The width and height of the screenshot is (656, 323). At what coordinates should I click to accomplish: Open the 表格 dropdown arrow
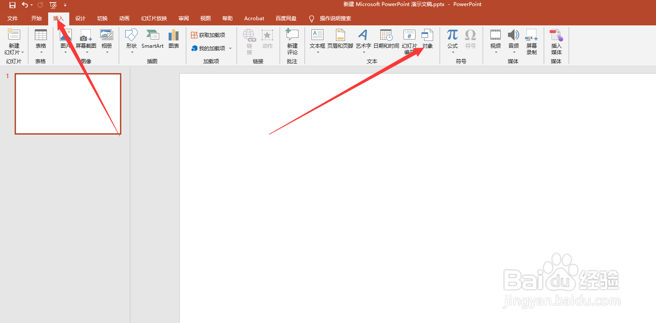click(x=41, y=52)
